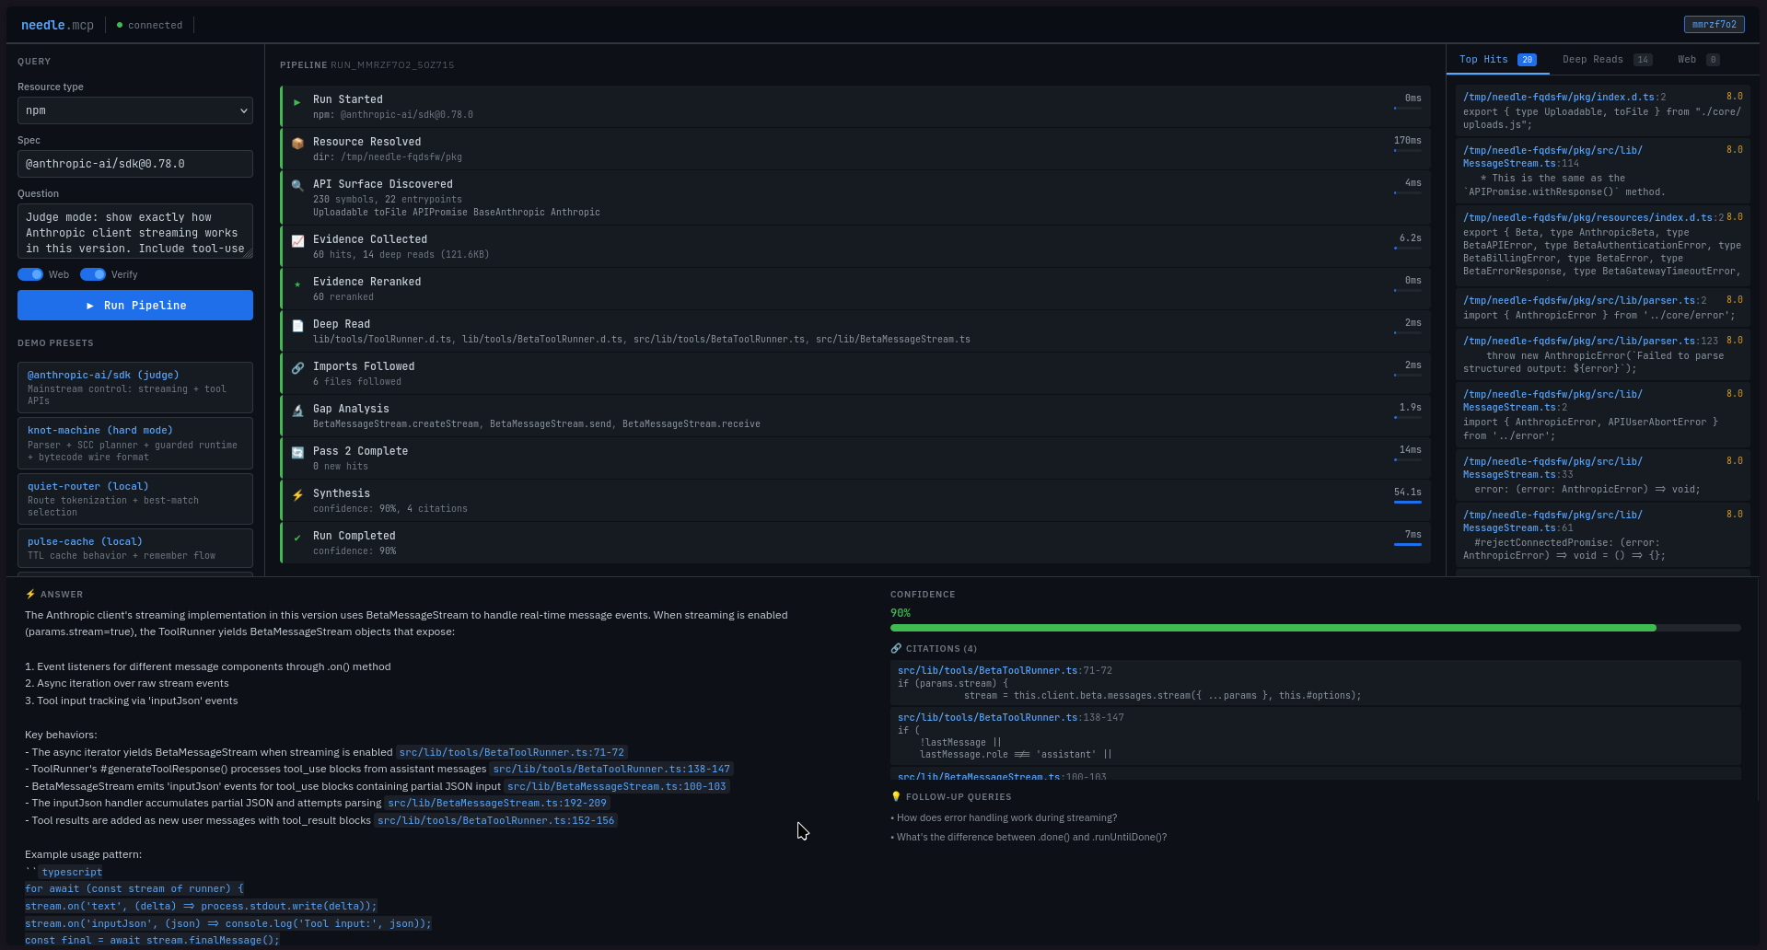This screenshot has width=1767, height=950.
Task: Click the Answer lightning bolt icon
Action: coord(30,595)
